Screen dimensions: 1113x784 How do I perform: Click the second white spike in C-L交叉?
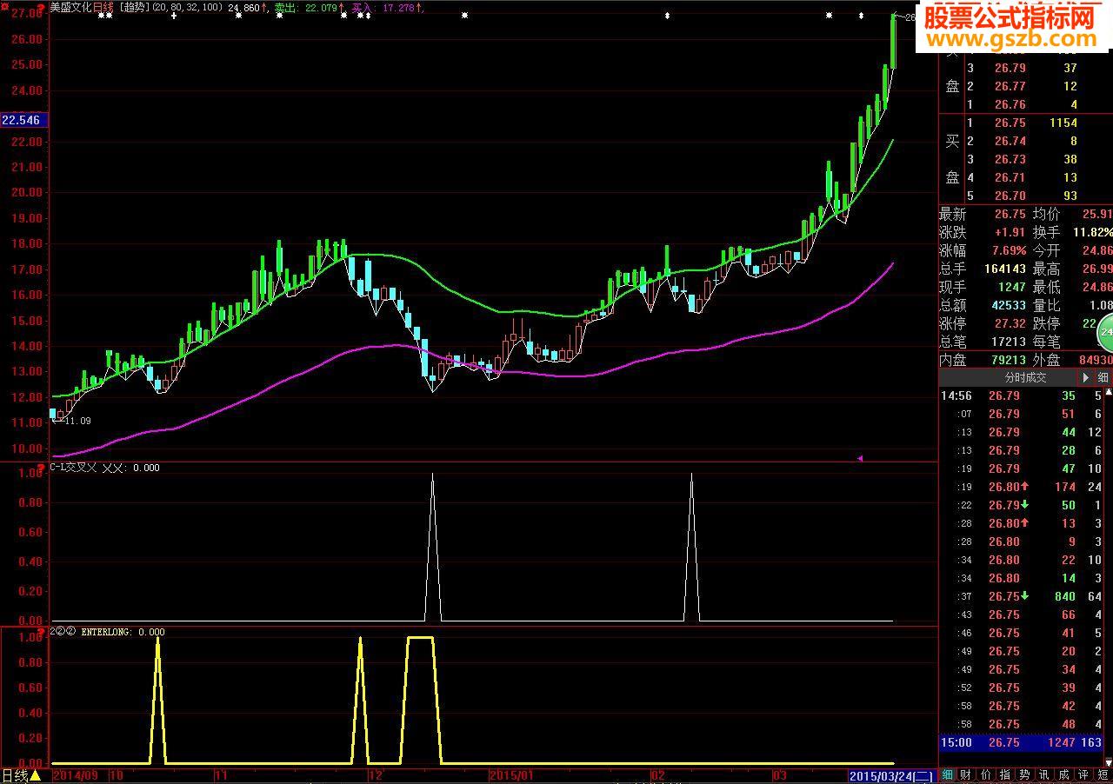[691, 548]
